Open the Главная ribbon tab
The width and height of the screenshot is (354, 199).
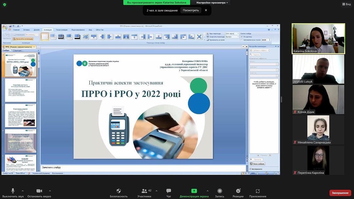pyautogui.click(x=16, y=30)
